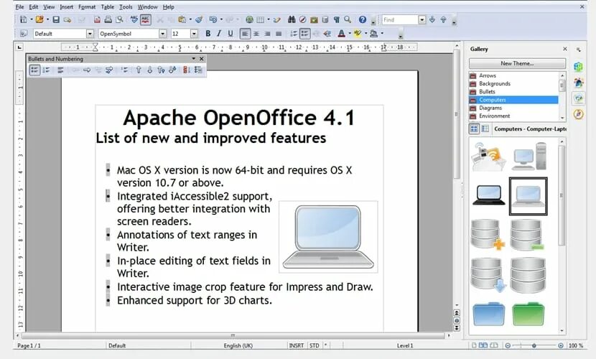Toggle Italic formatting
This screenshot has width=596, height=359.
(x=219, y=34)
